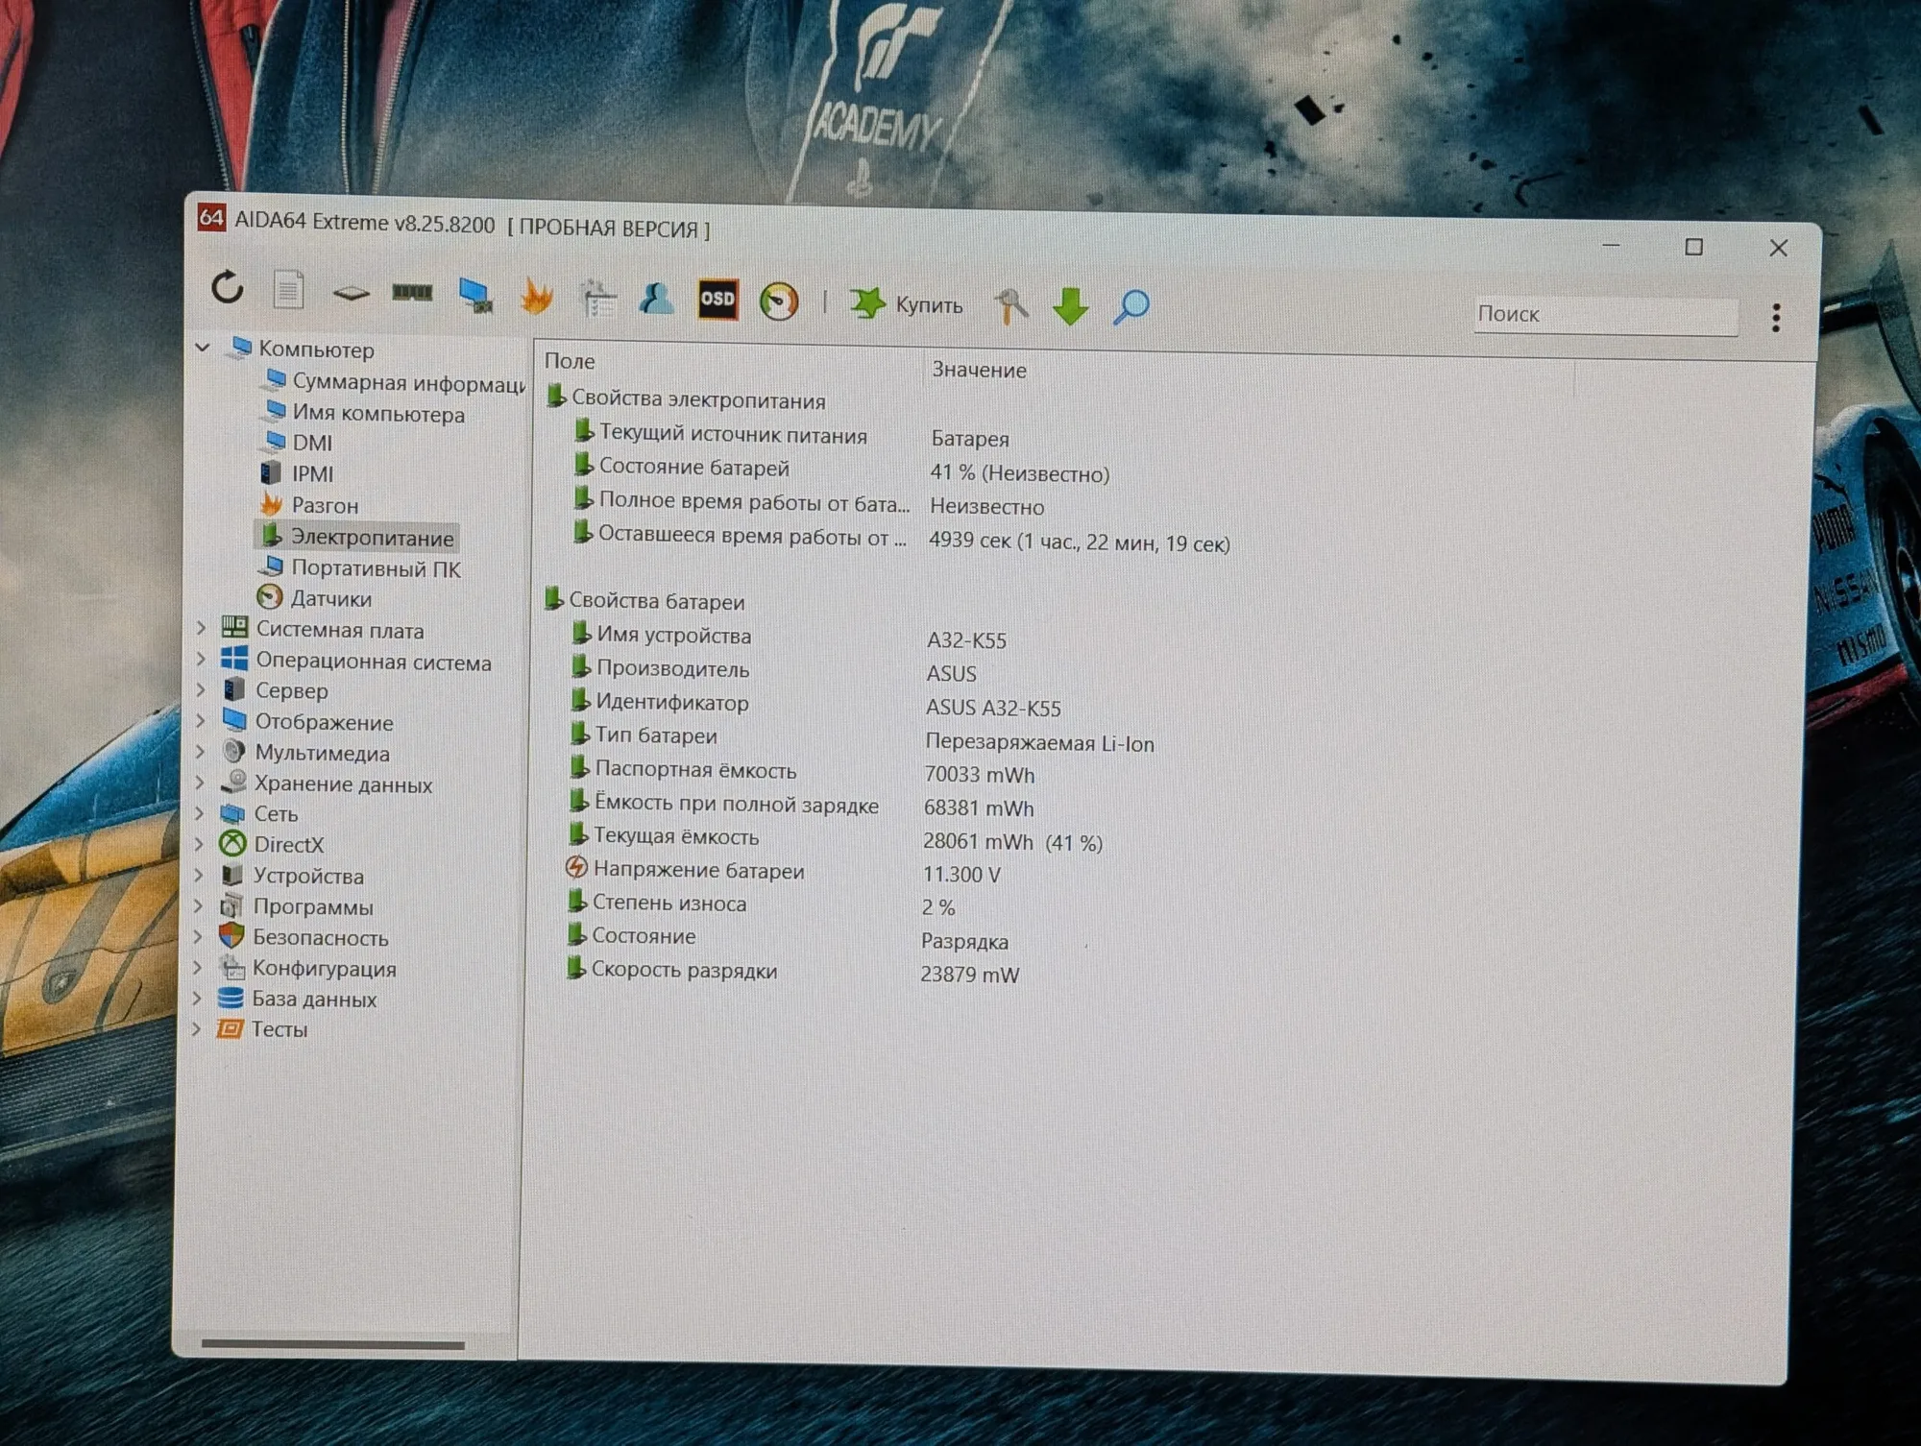This screenshot has width=1921, height=1446.
Task: Open the OSD panel icon
Action: pyautogui.click(x=717, y=300)
